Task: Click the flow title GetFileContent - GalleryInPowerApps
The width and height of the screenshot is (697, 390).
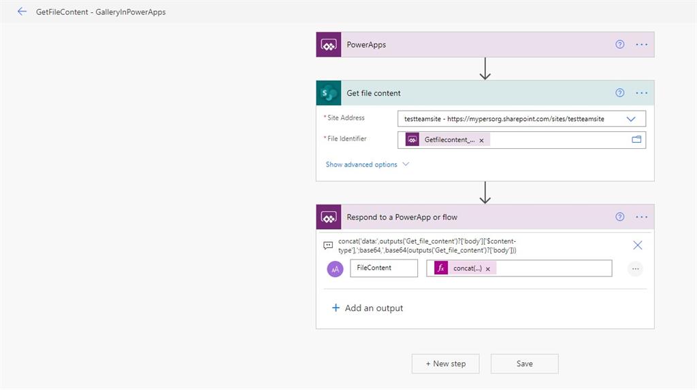Action: 101,12
